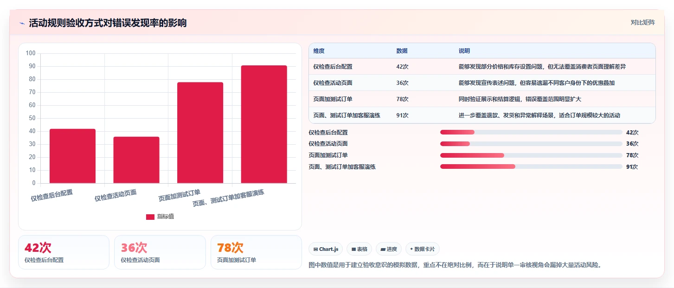Click the 维度 table column header
674x288 pixels.
click(x=319, y=51)
